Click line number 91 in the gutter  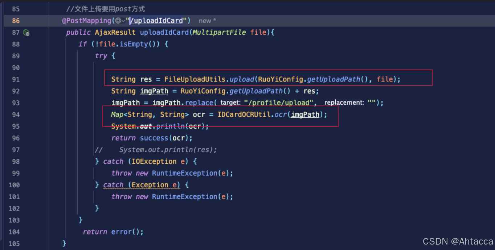click(16, 79)
